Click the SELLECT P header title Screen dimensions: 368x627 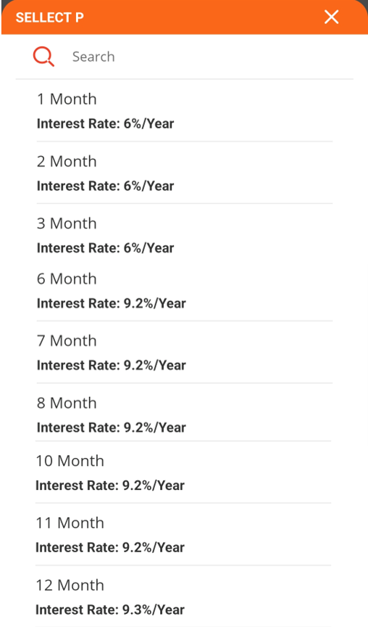49,17
